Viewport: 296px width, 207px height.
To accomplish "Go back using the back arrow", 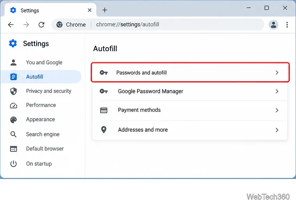I will 11,25.
